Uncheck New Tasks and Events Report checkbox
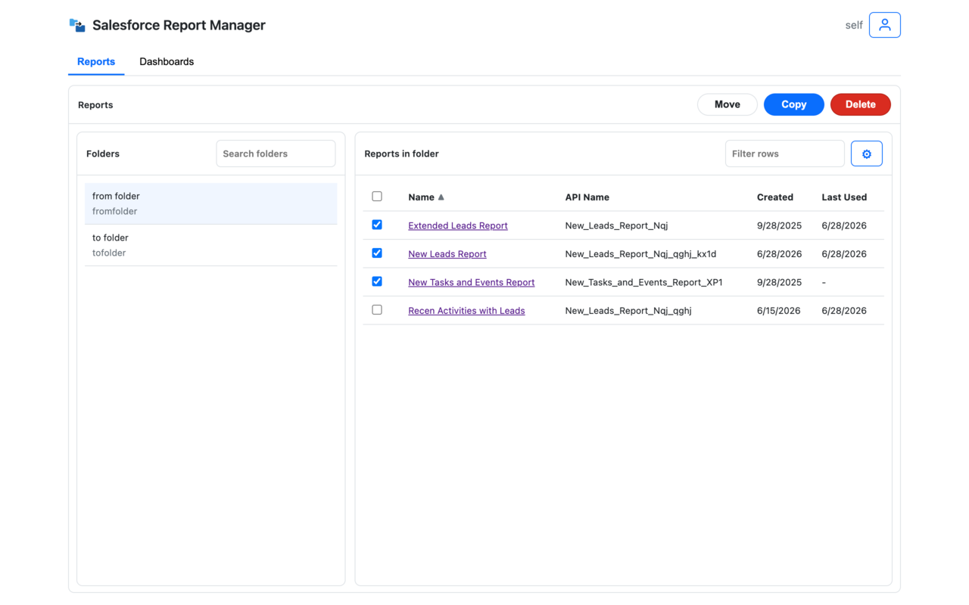This screenshot has height=605, width=969. point(377,281)
